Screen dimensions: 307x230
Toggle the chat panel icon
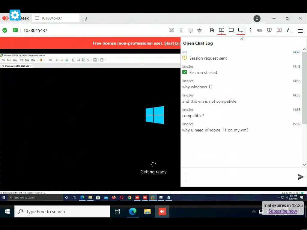point(241,30)
